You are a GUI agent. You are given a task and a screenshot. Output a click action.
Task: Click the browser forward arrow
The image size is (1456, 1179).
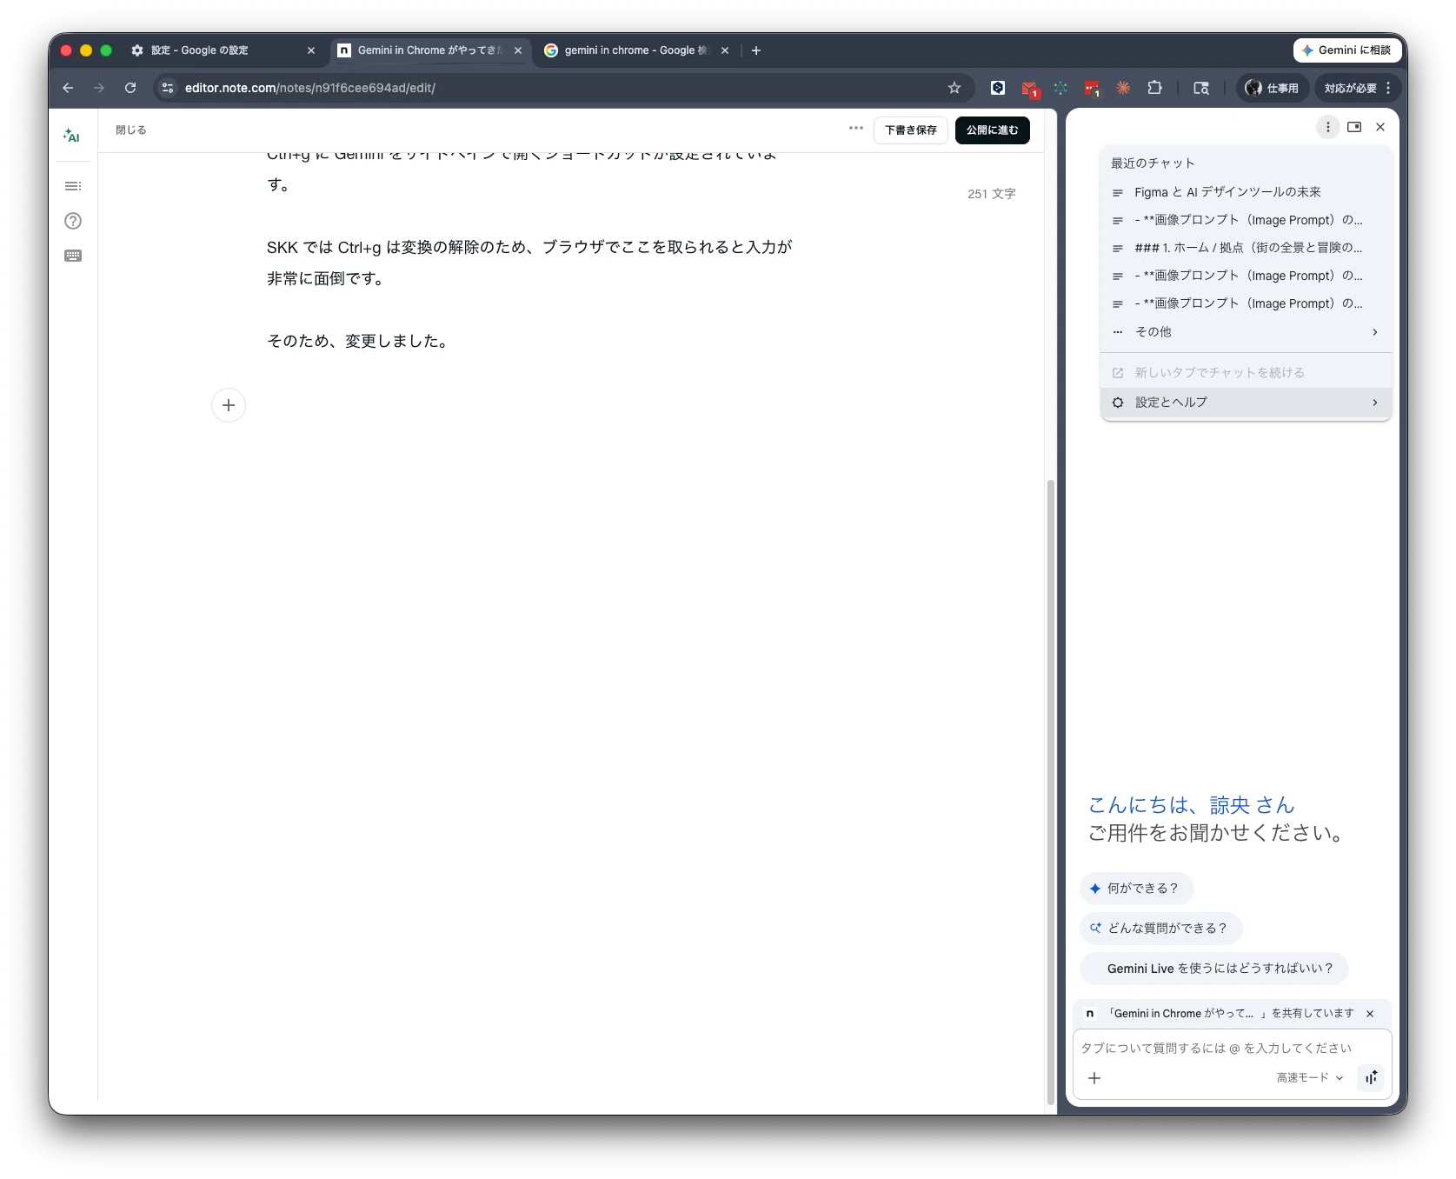tap(99, 88)
